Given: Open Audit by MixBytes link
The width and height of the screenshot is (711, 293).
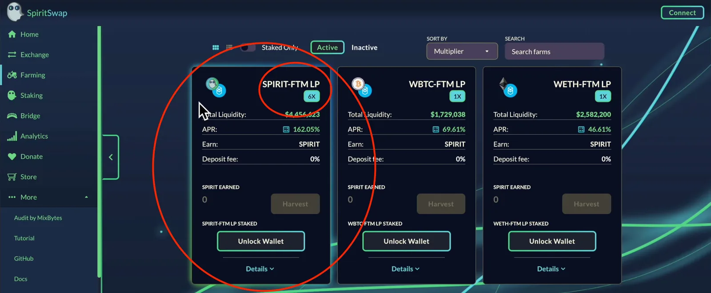Looking at the screenshot, I should [38, 218].
